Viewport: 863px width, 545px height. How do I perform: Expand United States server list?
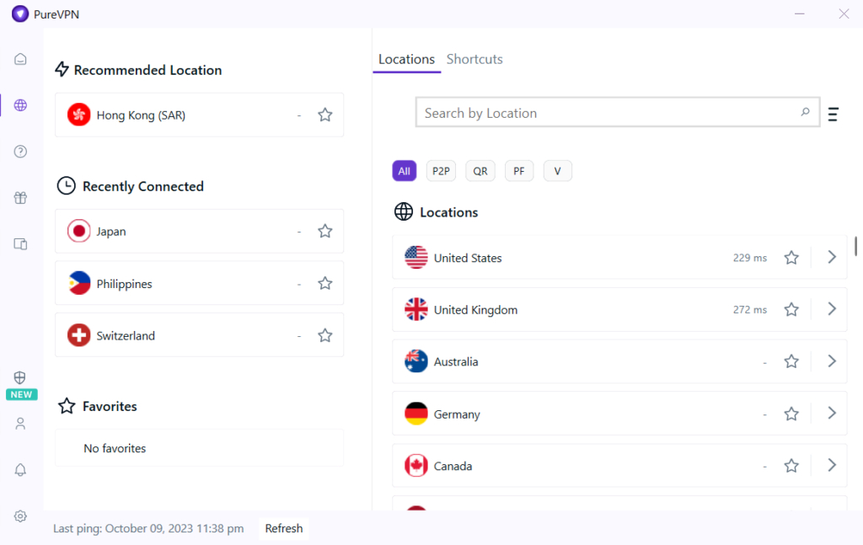click(831, 257)
